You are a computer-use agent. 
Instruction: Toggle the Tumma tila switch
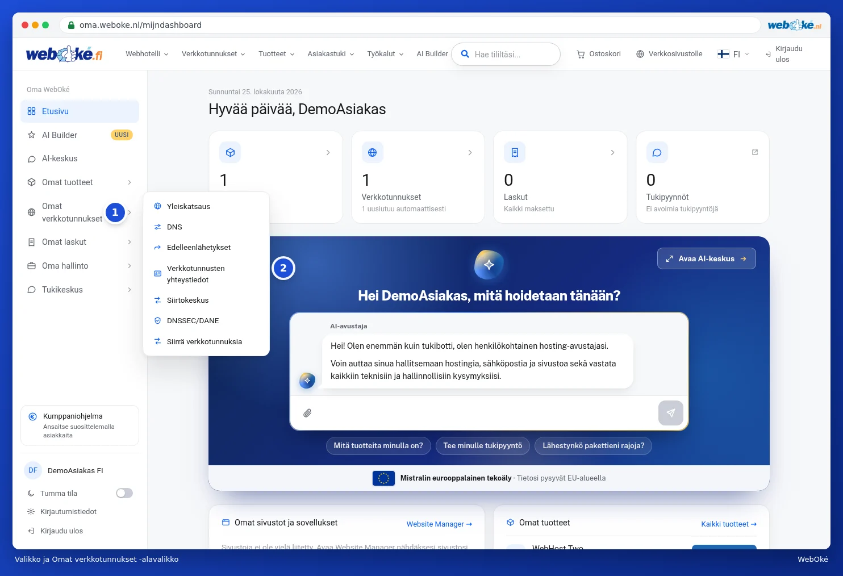pos(124,493)
